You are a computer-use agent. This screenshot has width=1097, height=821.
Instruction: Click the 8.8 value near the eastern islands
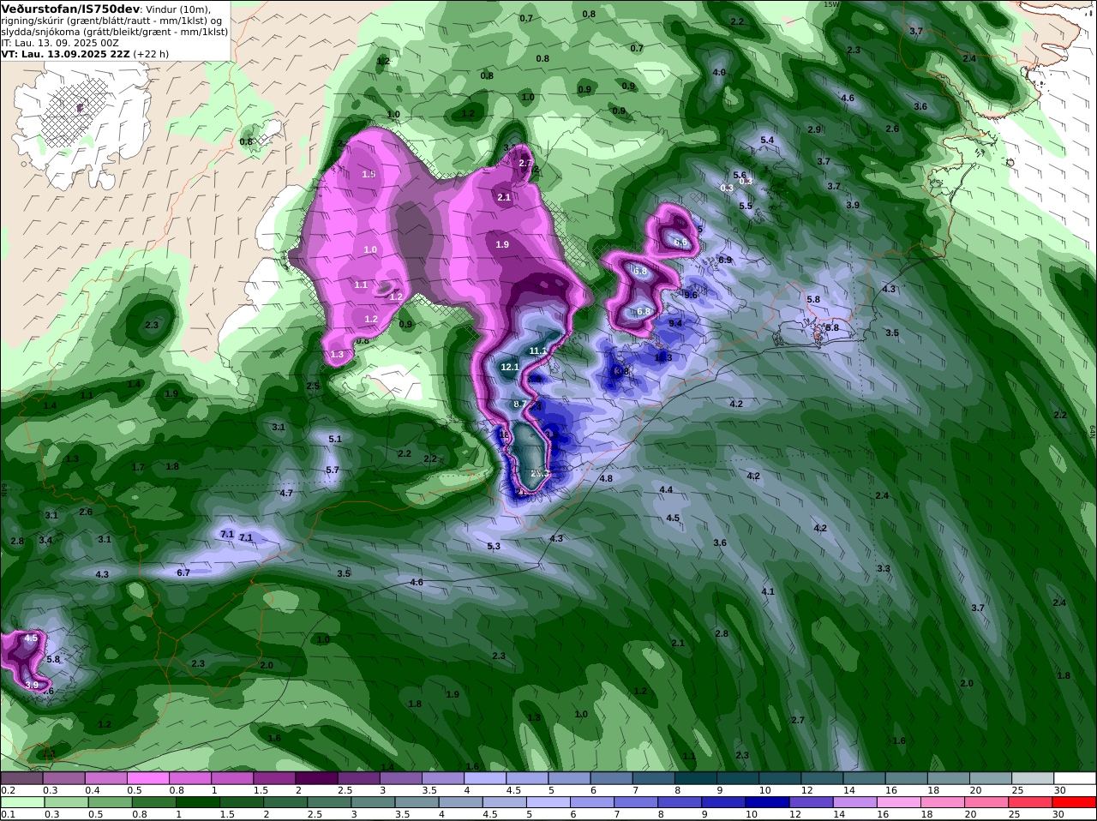pyautogui.click(x=832, y=327)
